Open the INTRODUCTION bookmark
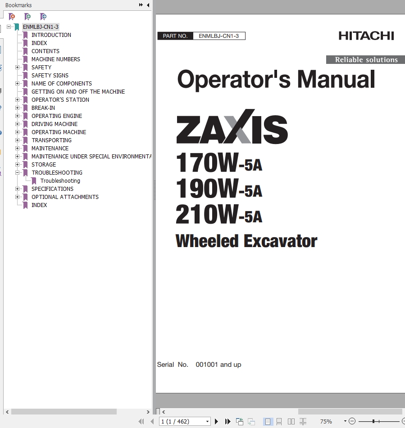Image resolution: width=405 pixels, height=428 pixels. (51, 35)
